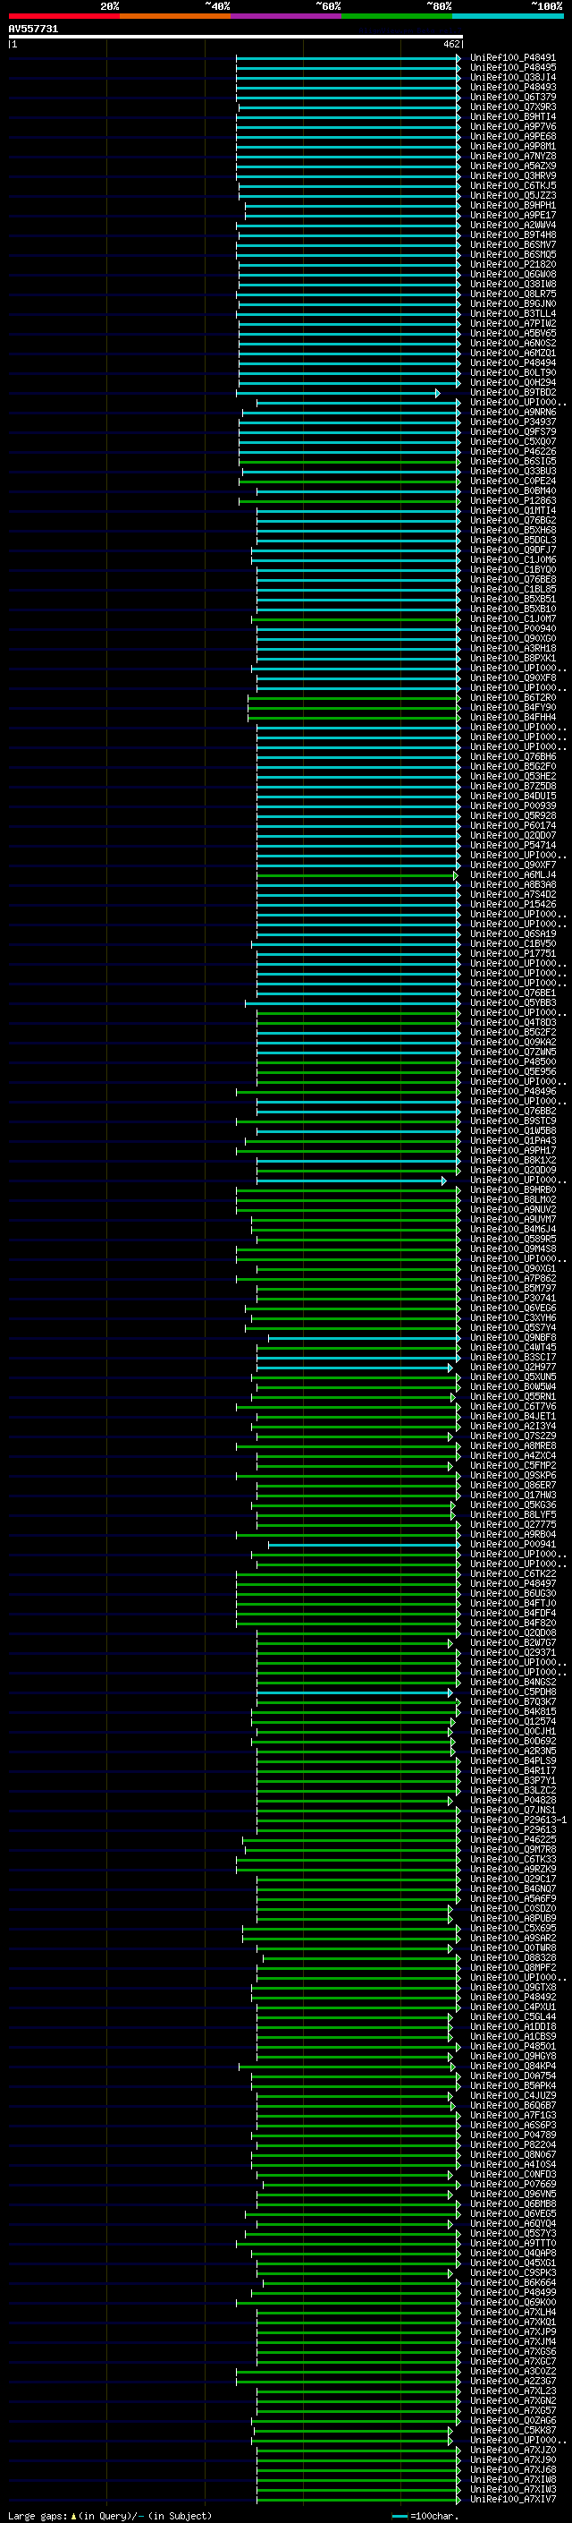This screenshot has height=2523, width=572.
Task: Select the UniRef100_Q1MTI4 entry
Action: pyautogui.click(x=512, y=510)
